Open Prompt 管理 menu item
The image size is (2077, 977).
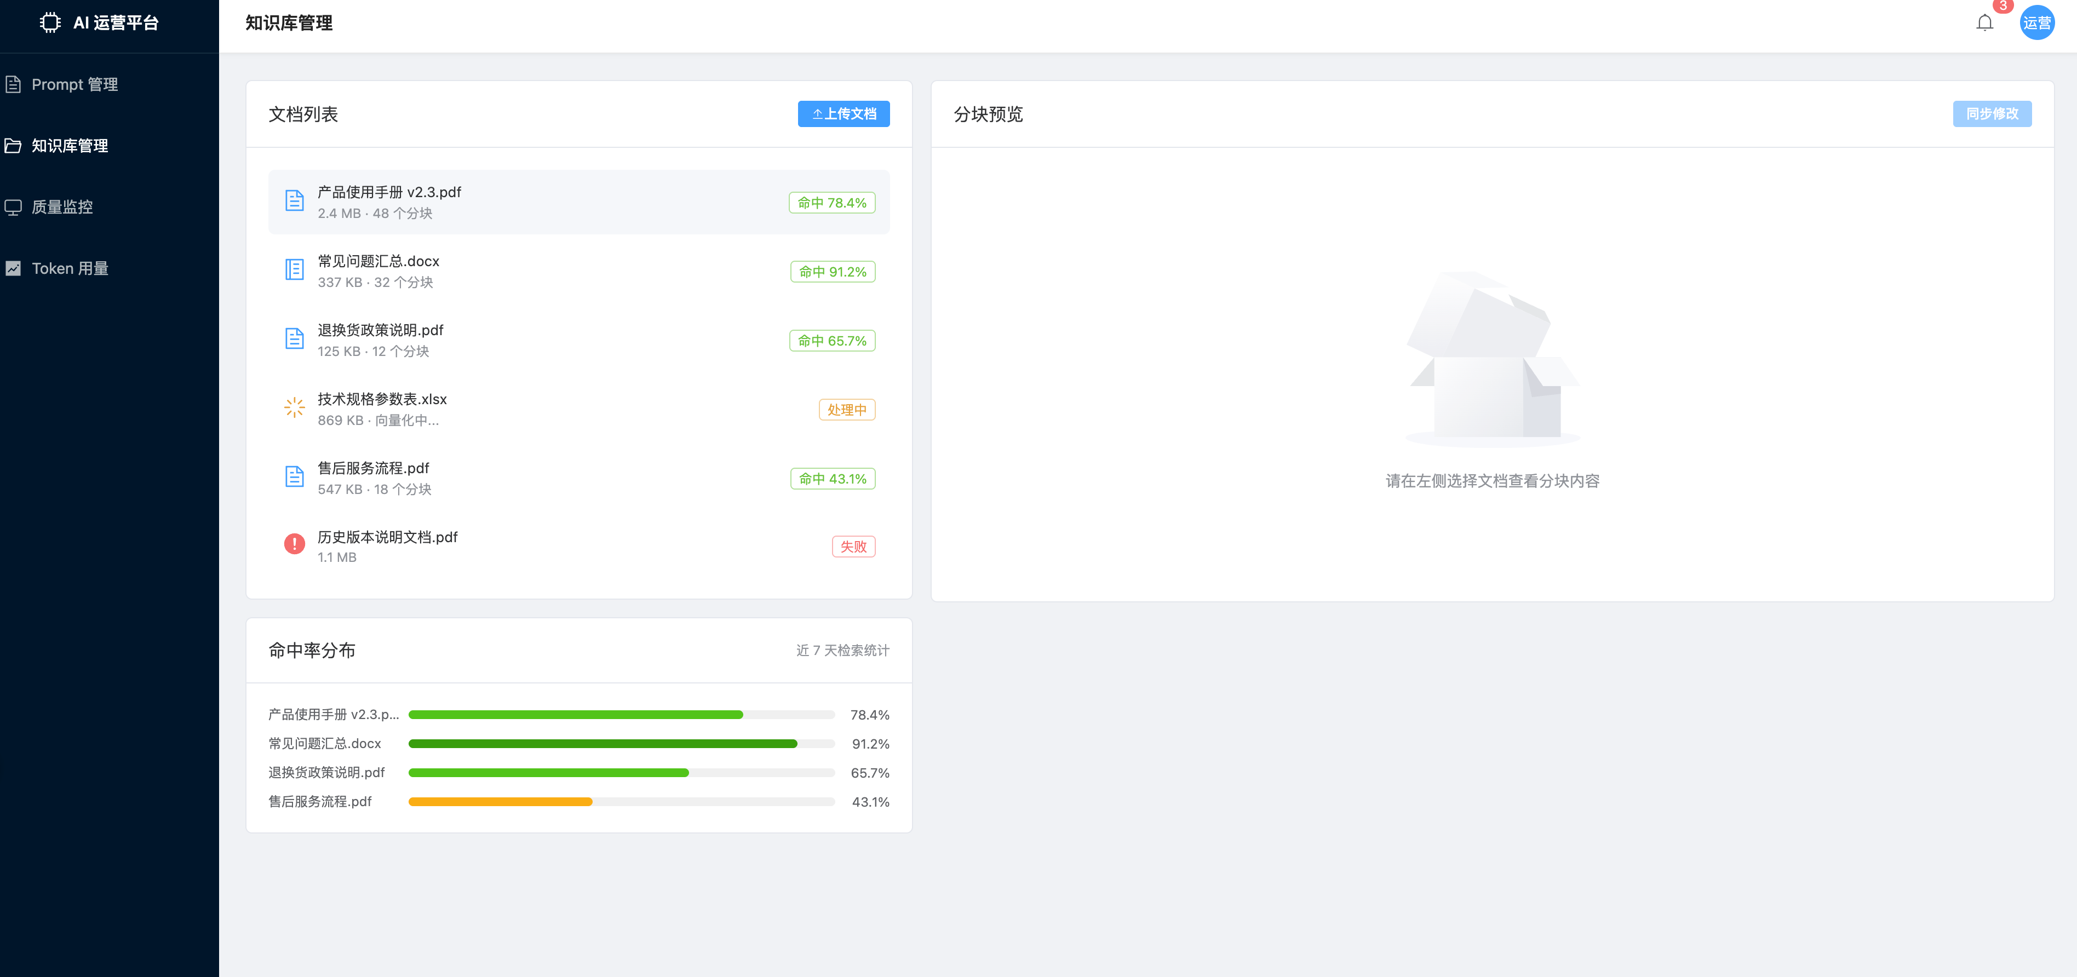tap(110, 85)
